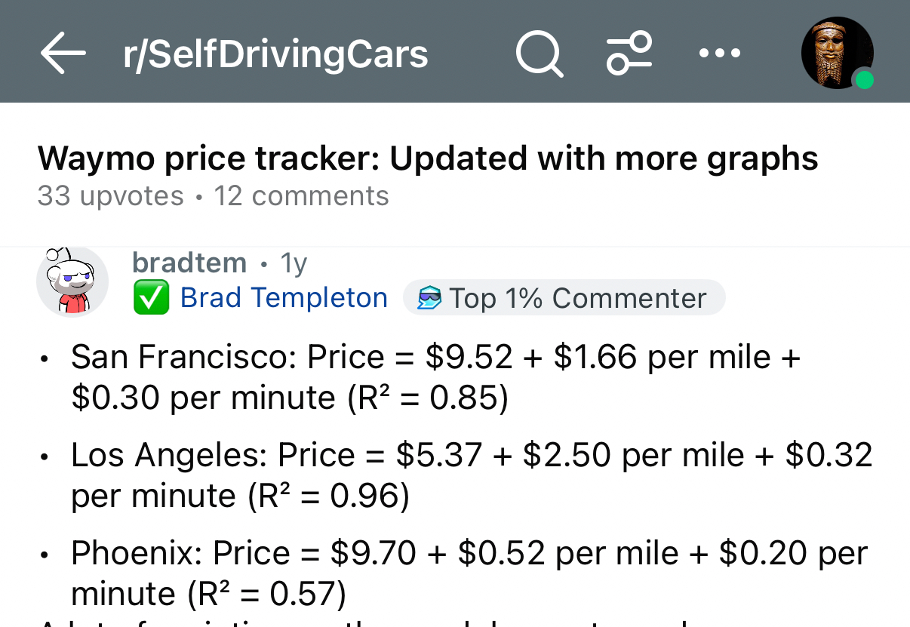The height and width of the screenshot is (627, 910).
Task: Click the Phoenix price formula line
Action: (469, 573)
